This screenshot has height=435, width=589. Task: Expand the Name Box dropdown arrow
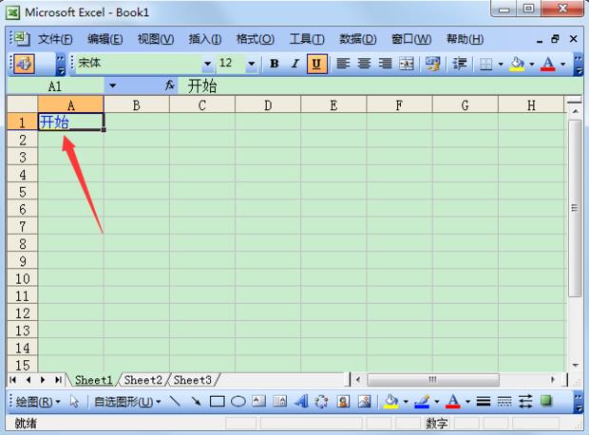(x=112, y=85)
